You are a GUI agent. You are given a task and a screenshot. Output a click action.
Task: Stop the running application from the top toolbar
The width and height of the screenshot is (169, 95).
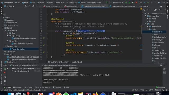pos(136,2)
